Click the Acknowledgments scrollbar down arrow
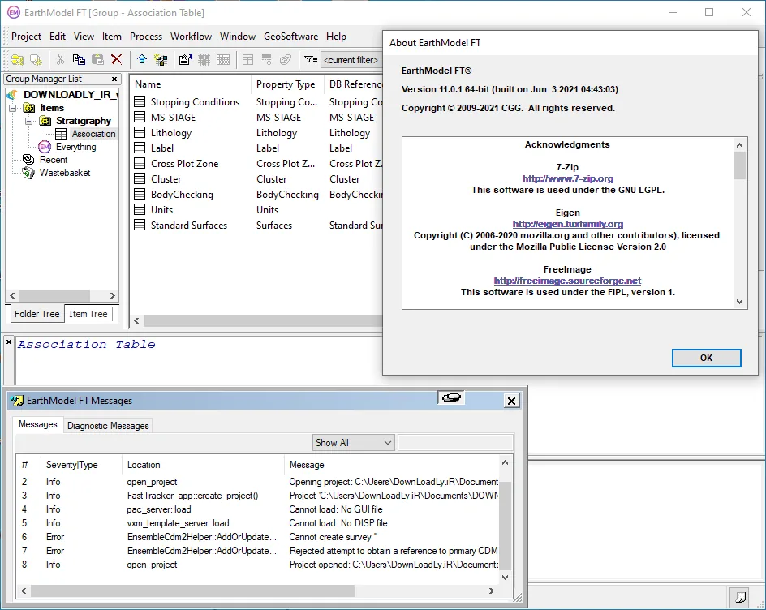 [x=739, y=302]
